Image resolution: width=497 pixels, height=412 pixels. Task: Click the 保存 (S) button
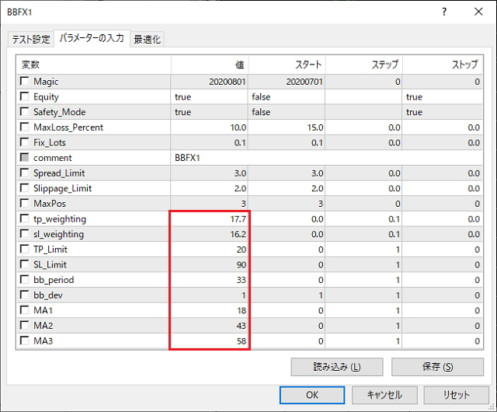tap(437, 367)
